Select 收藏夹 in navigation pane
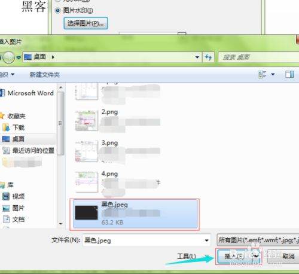Screen dimensions: 299x274 tap(16, 116)
